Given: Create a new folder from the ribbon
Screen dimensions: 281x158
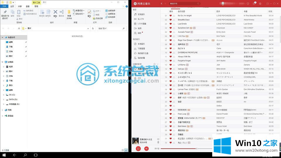Looking at the screenshot, I should [x=69, y=14].
